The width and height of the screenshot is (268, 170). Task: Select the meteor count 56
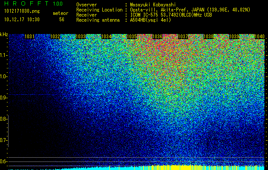(x=62, y=20)
